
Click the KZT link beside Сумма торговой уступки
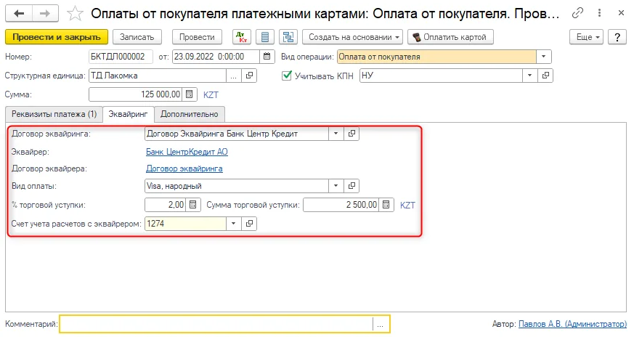(x=407, y=205)
